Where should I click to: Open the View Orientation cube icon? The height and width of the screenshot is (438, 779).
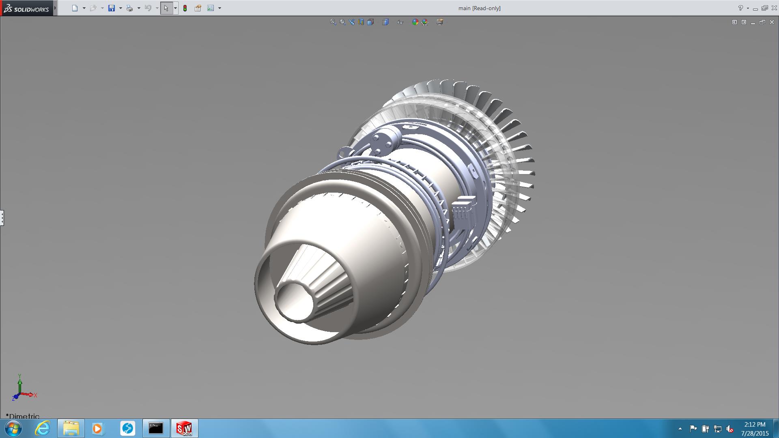[x=370, y=22]
